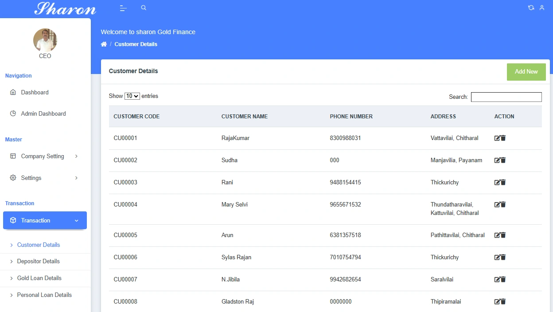Edit customer CU00001 RajaKumar
This screenshot has height=312, width=553.
tap(497, 138)
